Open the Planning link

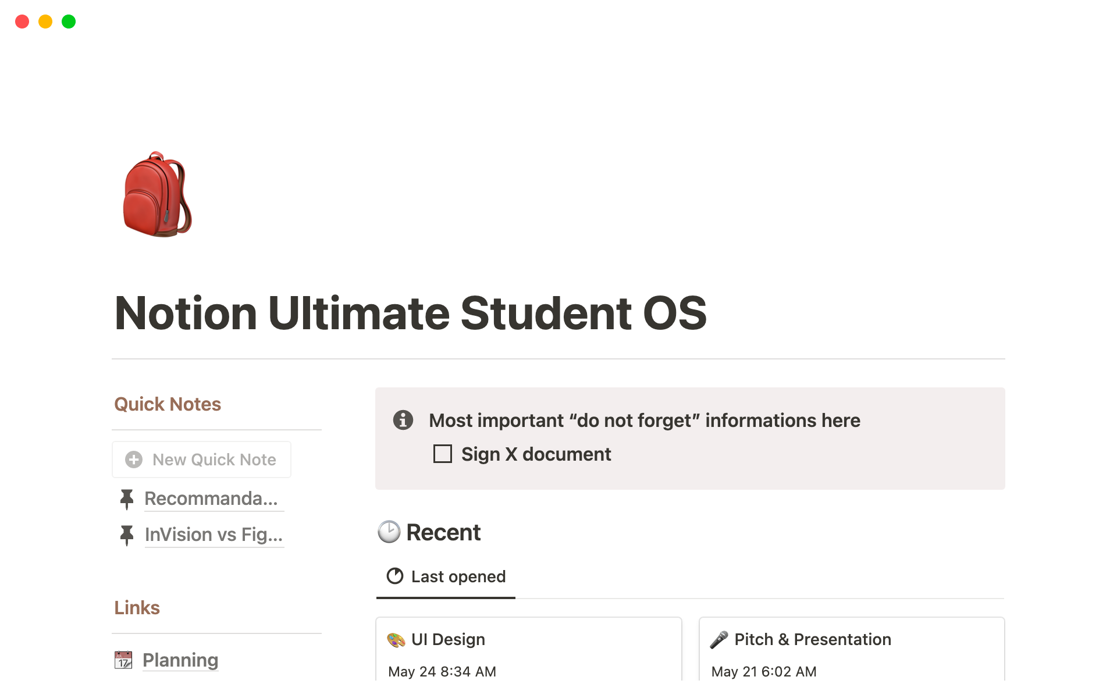180,660
